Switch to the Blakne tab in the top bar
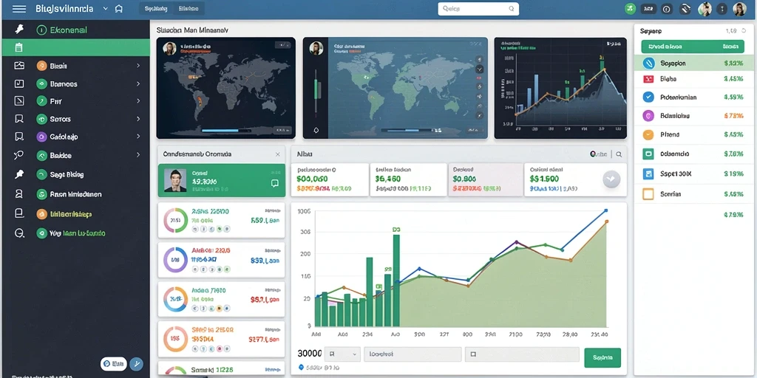 click(188, 9)
